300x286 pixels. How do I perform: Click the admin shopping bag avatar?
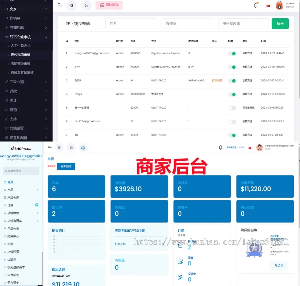click(x=279, y=5)
